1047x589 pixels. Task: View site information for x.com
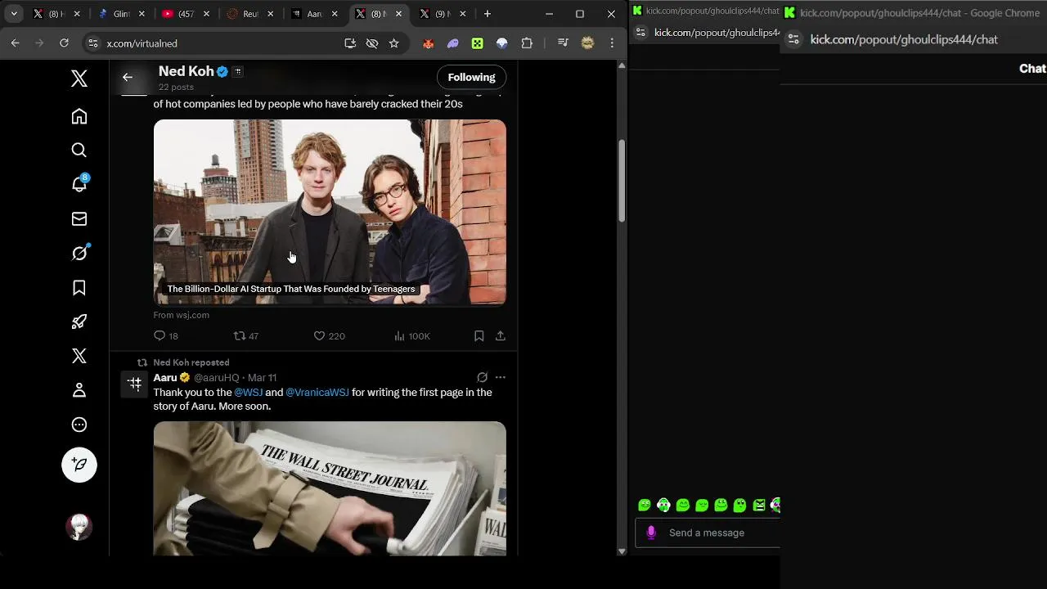coord(92,43)
